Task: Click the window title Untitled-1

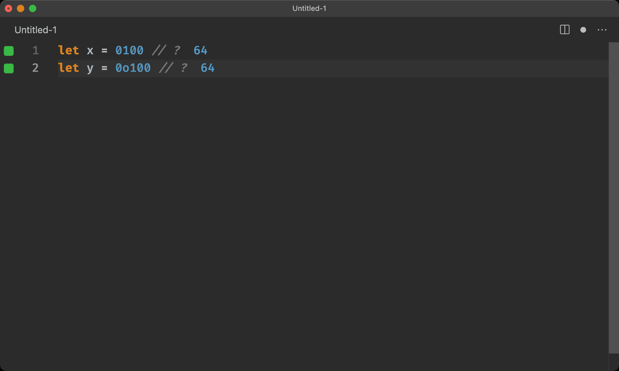Action: click(x=309, y=8)
